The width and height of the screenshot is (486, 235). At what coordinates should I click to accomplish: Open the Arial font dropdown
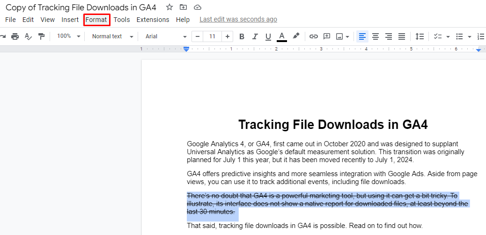tap(166, 36)
